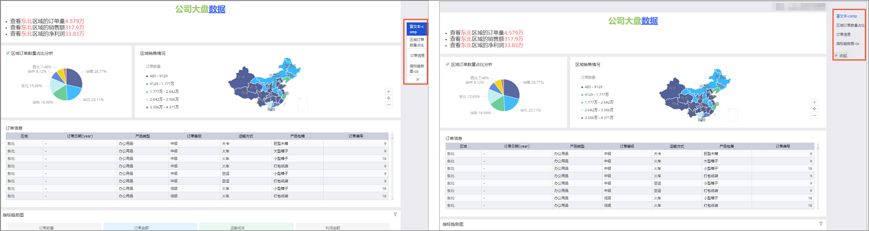Select the blue highlighted 富文本-comp navigation item
The width and height of the screenshot is (869, 231).
[x=417, y=29]
